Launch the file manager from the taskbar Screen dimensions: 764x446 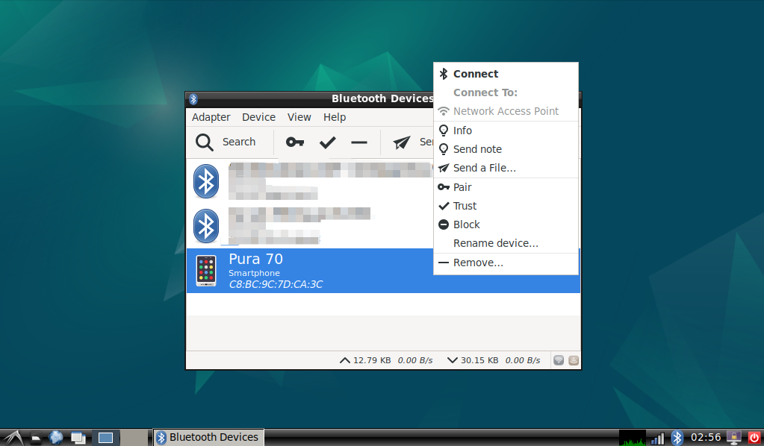[x=36, y=439]
